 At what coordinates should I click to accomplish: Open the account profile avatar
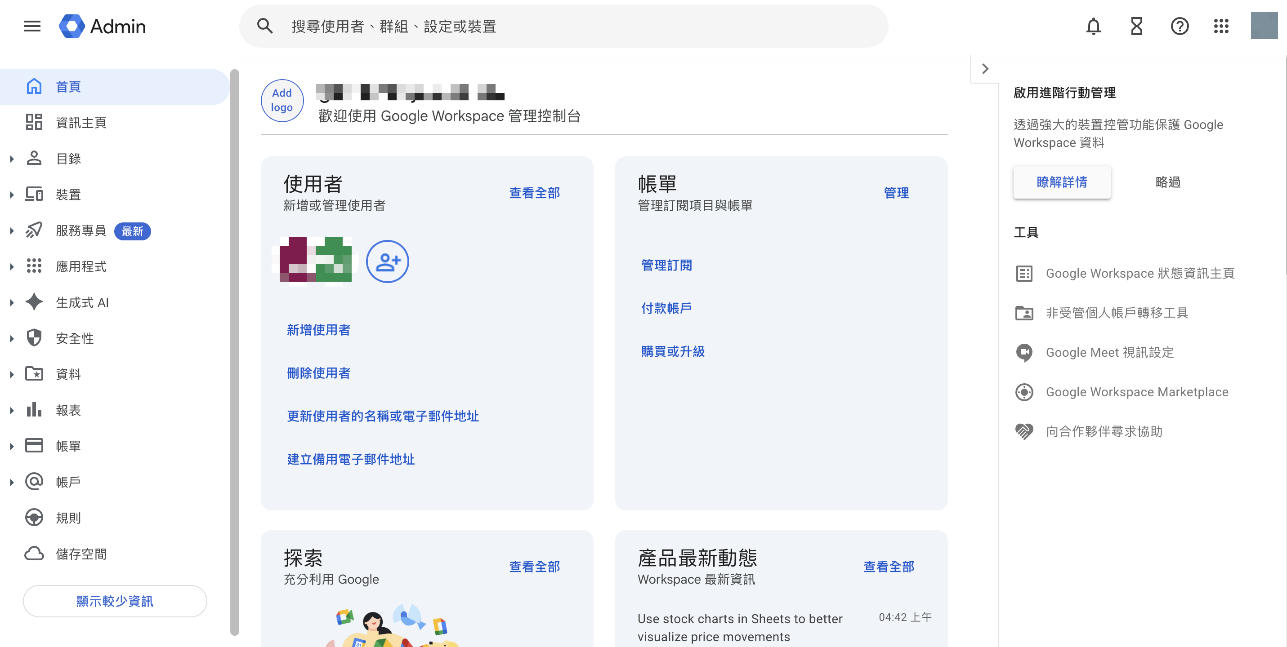[1264, 26]
